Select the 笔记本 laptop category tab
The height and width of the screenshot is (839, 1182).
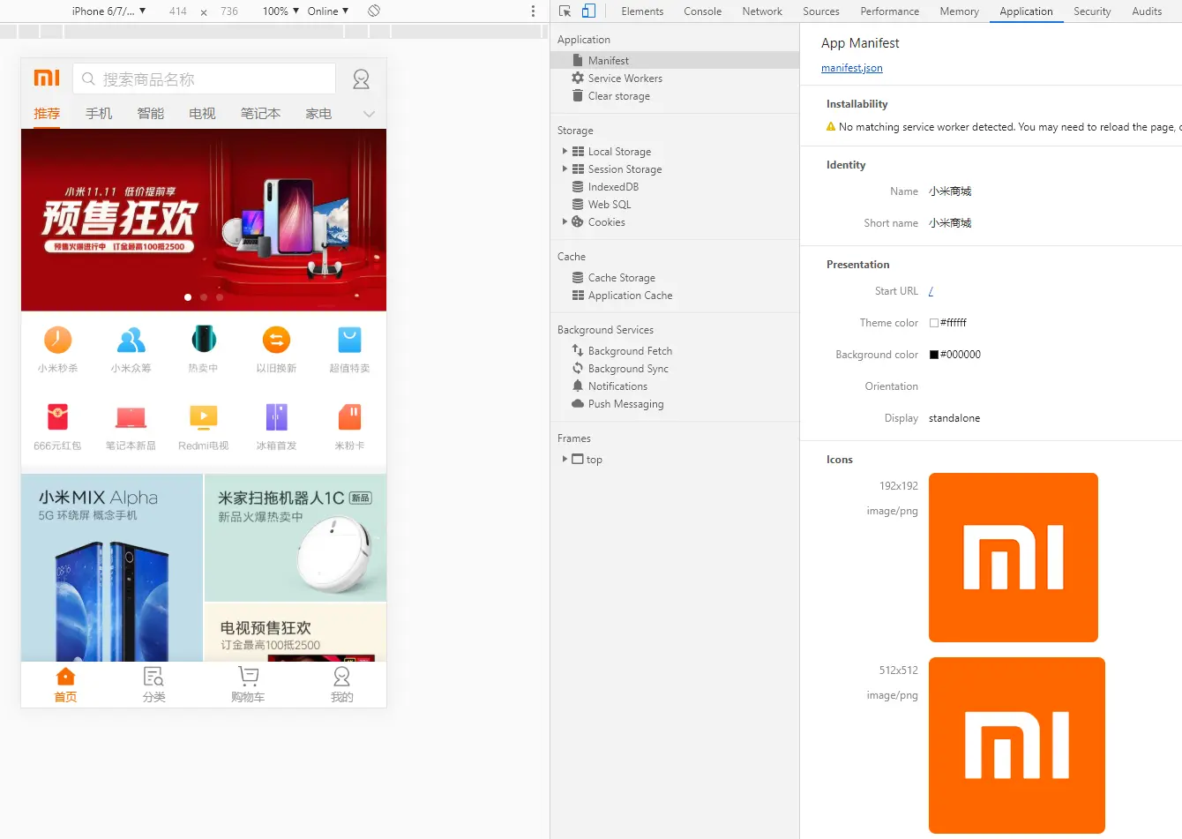coord(261,114)
